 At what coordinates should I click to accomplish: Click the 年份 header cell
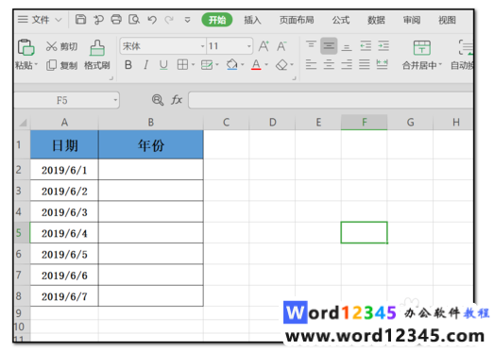point(151,145)
